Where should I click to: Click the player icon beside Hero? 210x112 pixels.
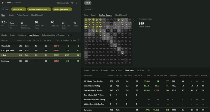pyautogui.click(x=3, y=3)
